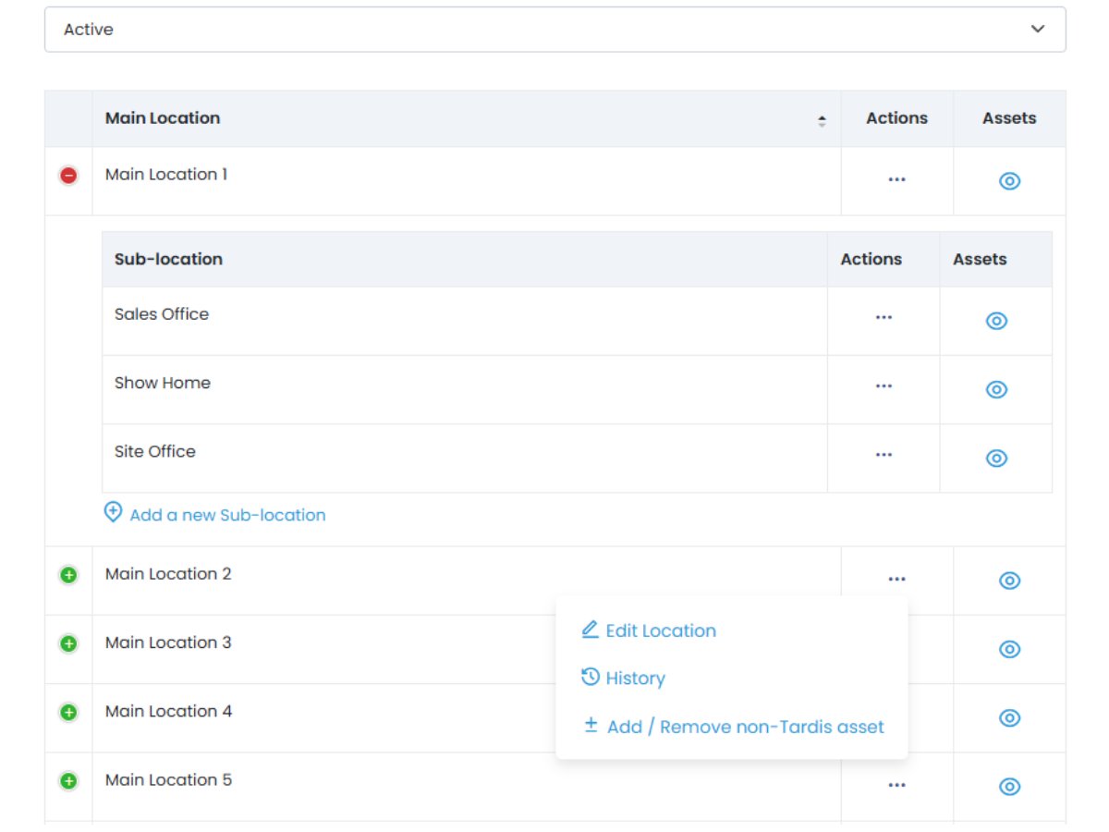Screen dimensions: 1109x832
Task: View assets for Show Home sub-location
Action: pyautogui.click(x=995, y=390)
